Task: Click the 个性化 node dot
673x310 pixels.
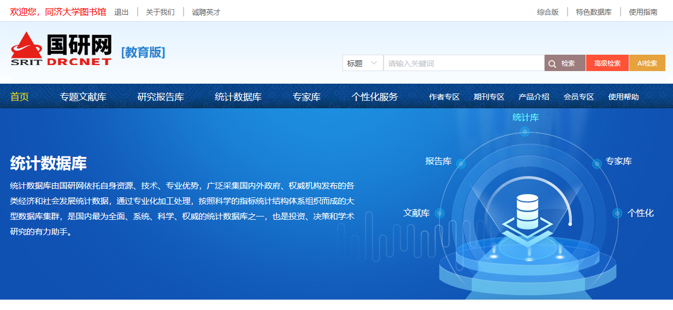Action: point(617,213)
